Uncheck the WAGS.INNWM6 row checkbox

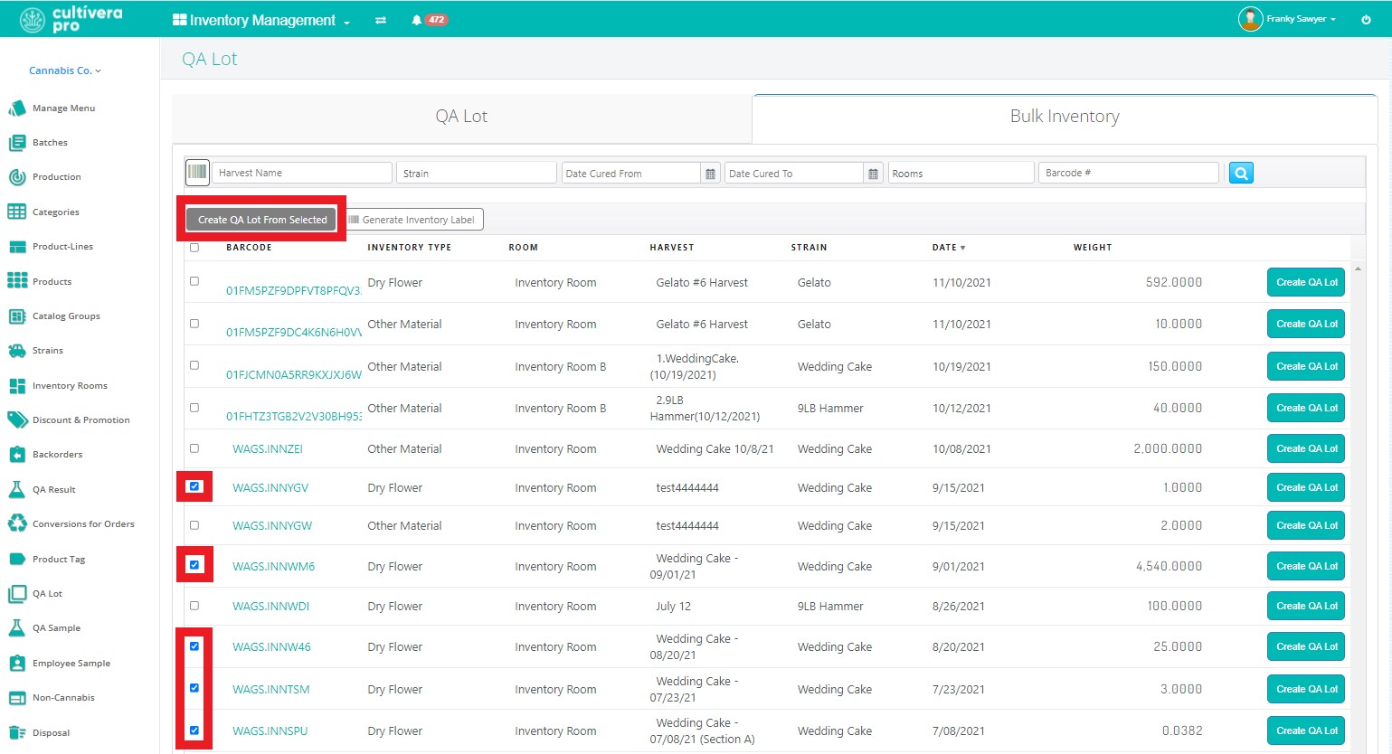click(x=194, y=565)
